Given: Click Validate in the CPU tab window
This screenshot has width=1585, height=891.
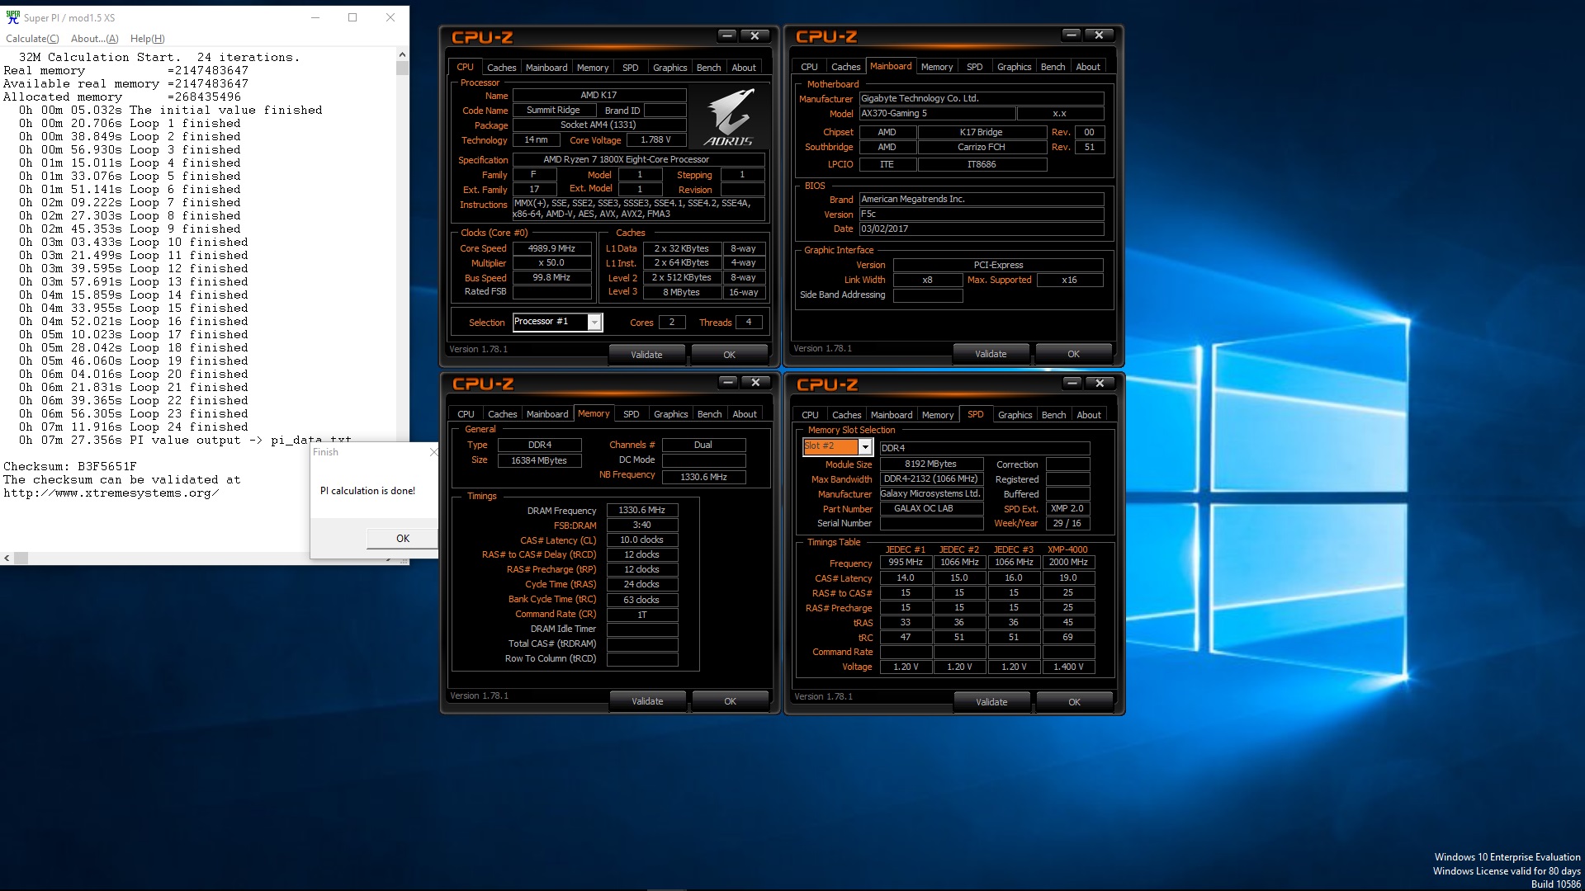Looking at the screenshot, I should click(x=646, y=355).
